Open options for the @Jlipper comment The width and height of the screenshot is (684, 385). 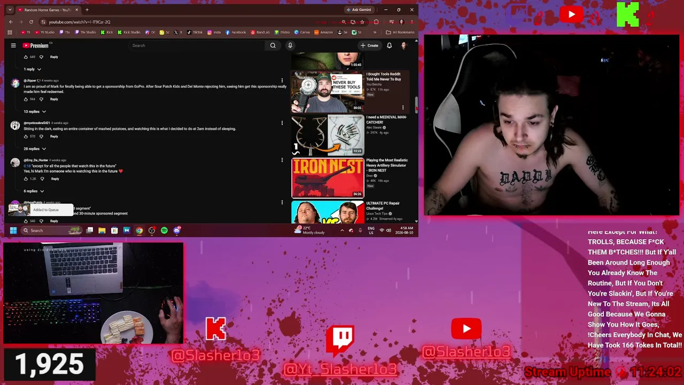point(282,81)
